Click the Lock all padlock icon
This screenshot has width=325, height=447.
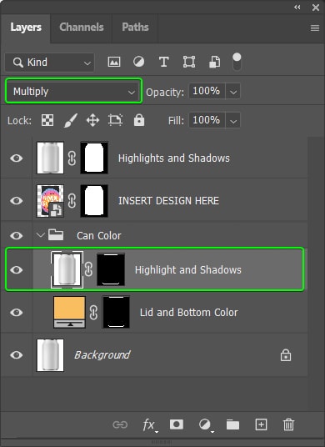(x=139, y=120)
